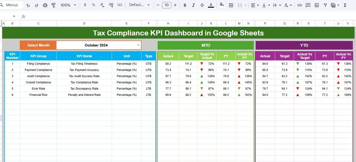Open the text color picker
356x162 pixels.
[x=210, y=5]
